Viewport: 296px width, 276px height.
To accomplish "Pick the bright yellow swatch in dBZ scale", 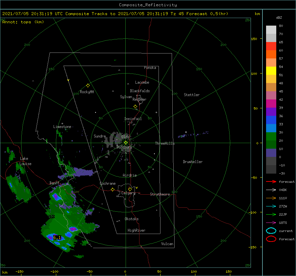I will tap(271, 71).
